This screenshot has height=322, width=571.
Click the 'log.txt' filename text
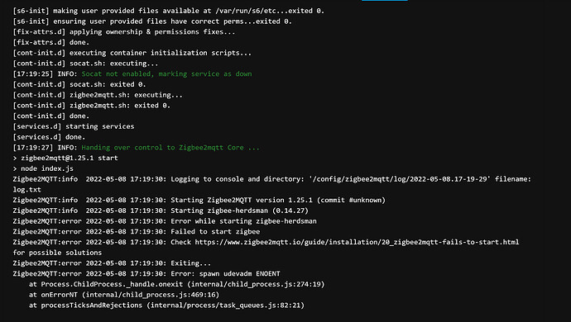tap(27, 190)
